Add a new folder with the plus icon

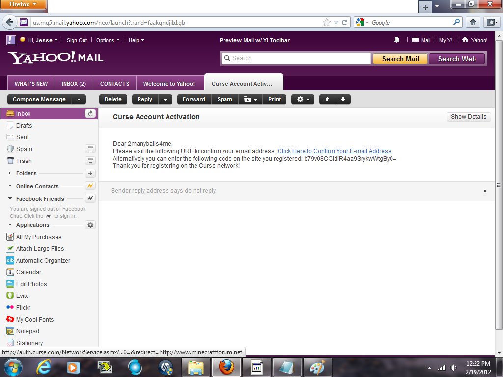[90, 173]
